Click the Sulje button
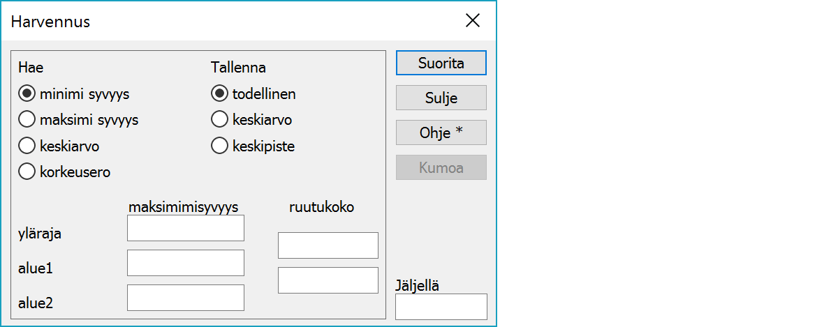The height and width of the screenshot is (327, 838). coord(441,98)
